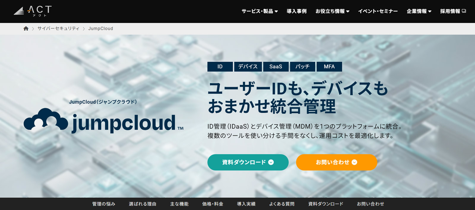475x210 pixels.
Task: Jump to 管理の悩み section
Action: [104, 204]
